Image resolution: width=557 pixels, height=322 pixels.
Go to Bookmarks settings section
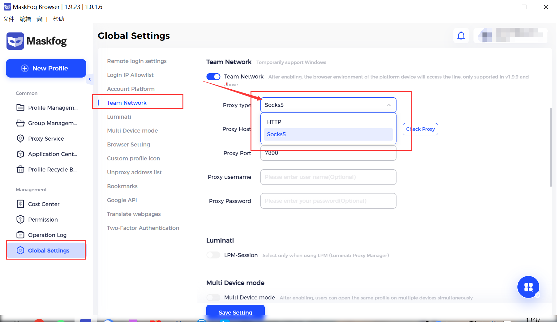(122, 186)
